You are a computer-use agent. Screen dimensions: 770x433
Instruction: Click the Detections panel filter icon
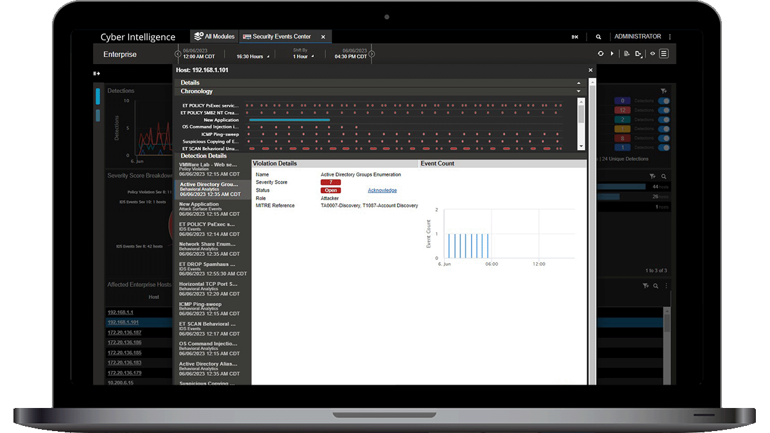pyautogui.click(x=663, y=91)
